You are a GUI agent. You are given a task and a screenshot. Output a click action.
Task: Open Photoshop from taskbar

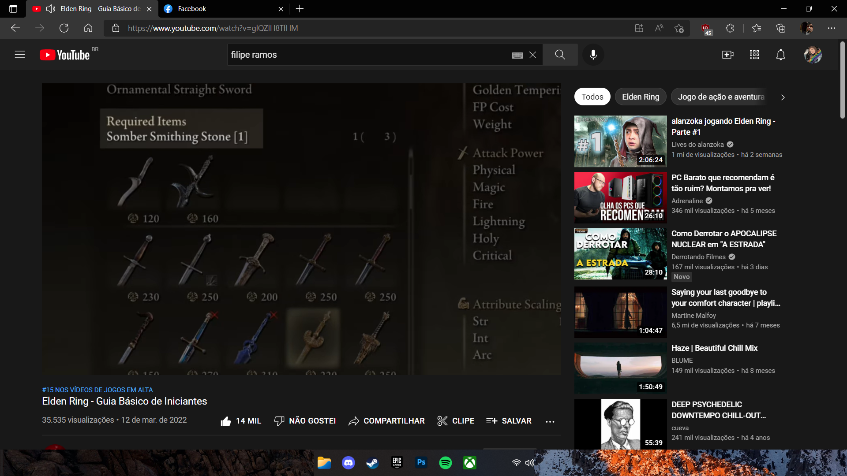click(421, 462)
